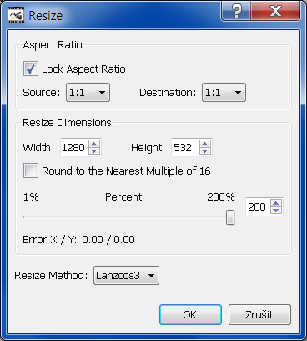Decrease Width with the down arrow

tap(94, 151)
